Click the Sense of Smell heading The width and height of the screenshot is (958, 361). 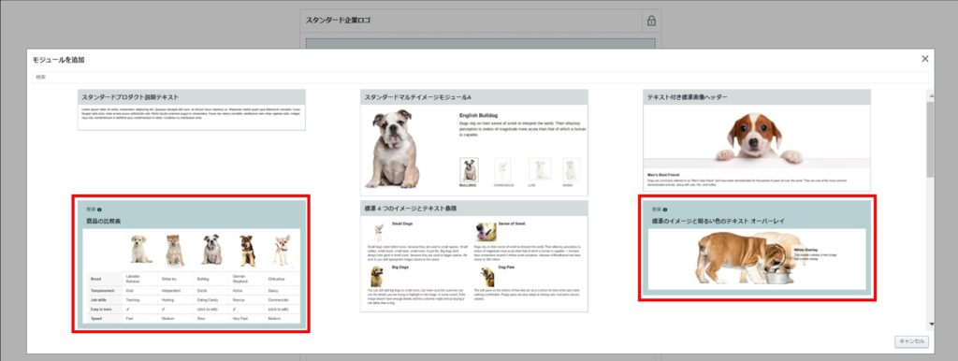[x=512, y=224]
